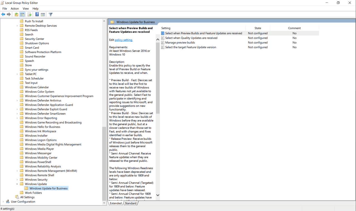Expand Remote Desktop Services node

17,26
